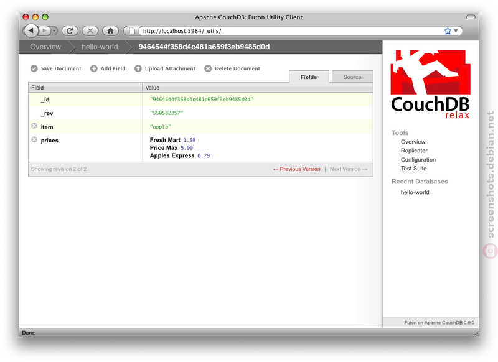
Task: Click the Futon on Apache CouchDB 0.9.0 footer
Action: [x=439, y=323]
